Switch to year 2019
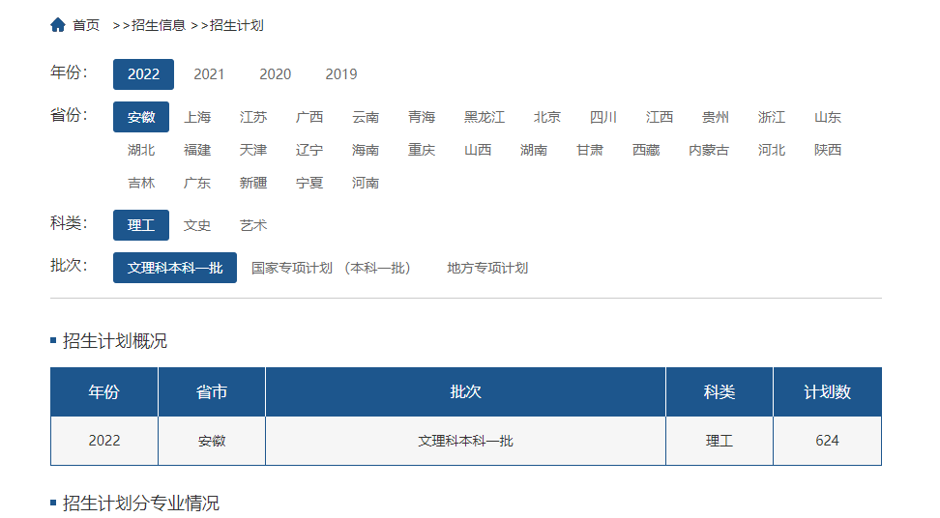Screen dimensions: 940x518 pos(341,74)
